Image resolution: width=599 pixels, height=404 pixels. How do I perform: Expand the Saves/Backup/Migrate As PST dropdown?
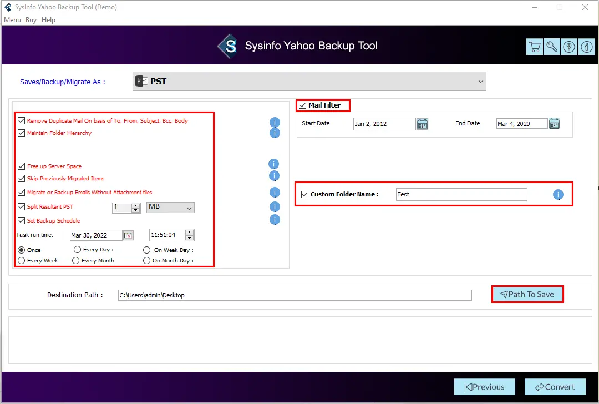pos(480,82)
